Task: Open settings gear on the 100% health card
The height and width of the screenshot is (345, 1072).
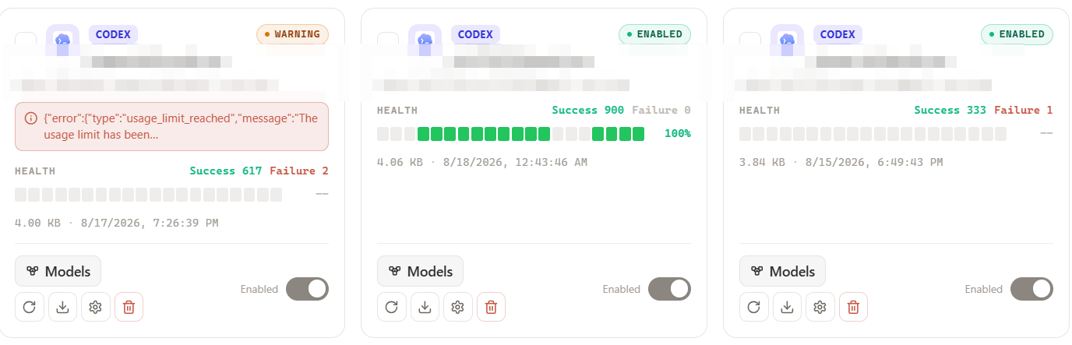Action: (x=458, y=307)
